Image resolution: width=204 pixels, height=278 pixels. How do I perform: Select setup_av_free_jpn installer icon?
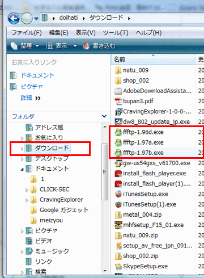(x=118, y=246)
